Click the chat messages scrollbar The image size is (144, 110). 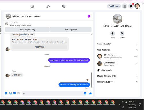tap(92, 79)
